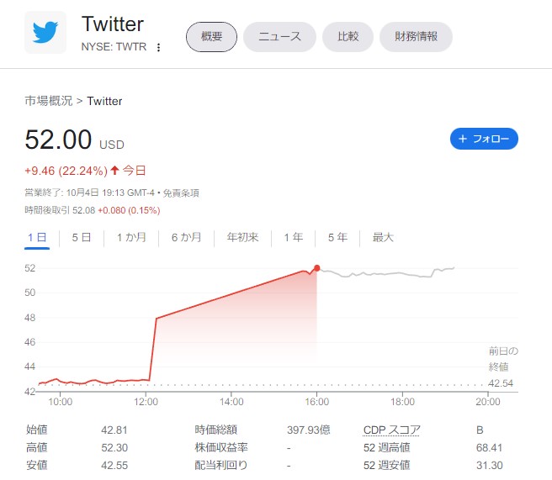Select the 概要 tab
Image resolution: width=552 pixels, height=480 pixels.
pyautogui.click(x=211, y=37)
